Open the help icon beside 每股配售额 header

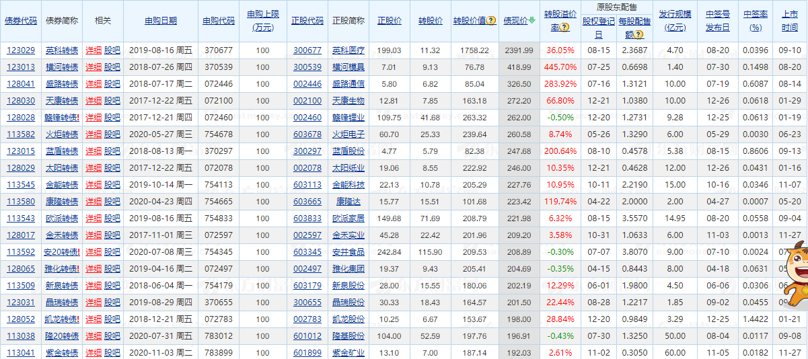coord(638,35)
